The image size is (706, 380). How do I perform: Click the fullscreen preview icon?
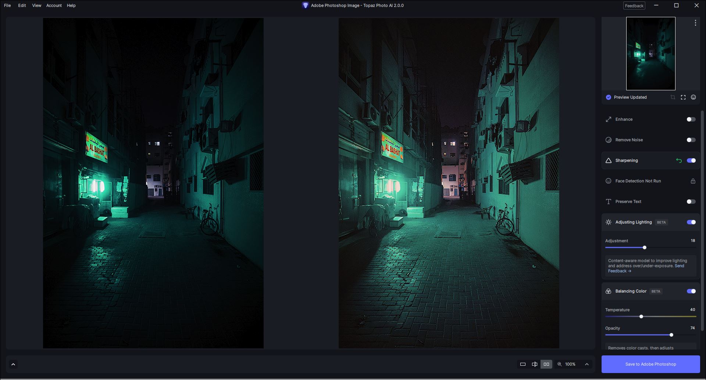click(x=683, y=97)
